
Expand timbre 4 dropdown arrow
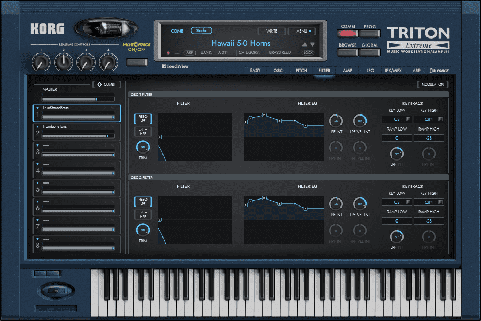(38, 164)
